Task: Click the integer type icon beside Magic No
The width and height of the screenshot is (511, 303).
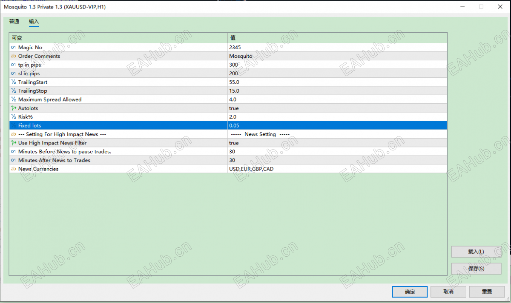Action: [13, 48]
